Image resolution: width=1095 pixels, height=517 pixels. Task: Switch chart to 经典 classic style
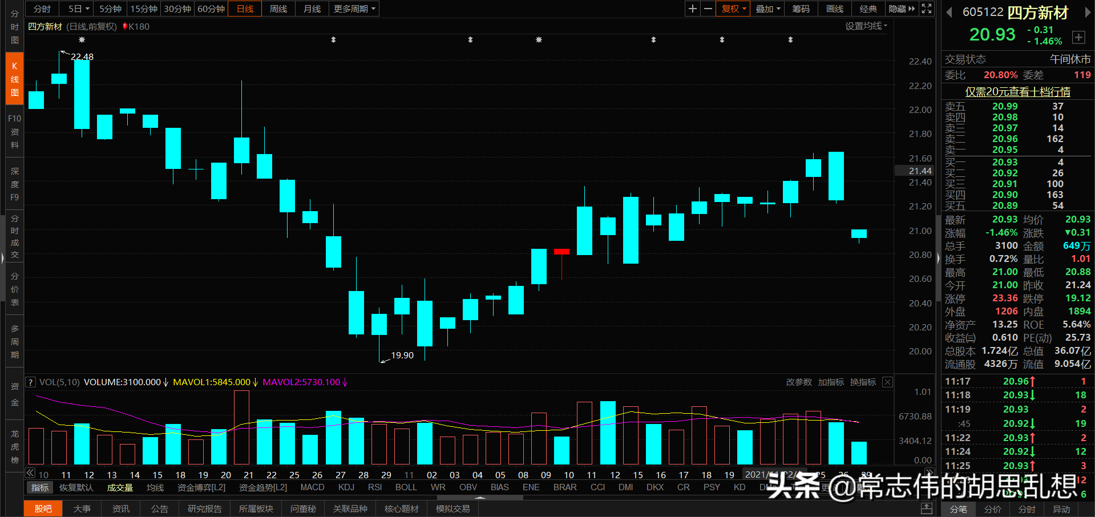pos(868,9)
